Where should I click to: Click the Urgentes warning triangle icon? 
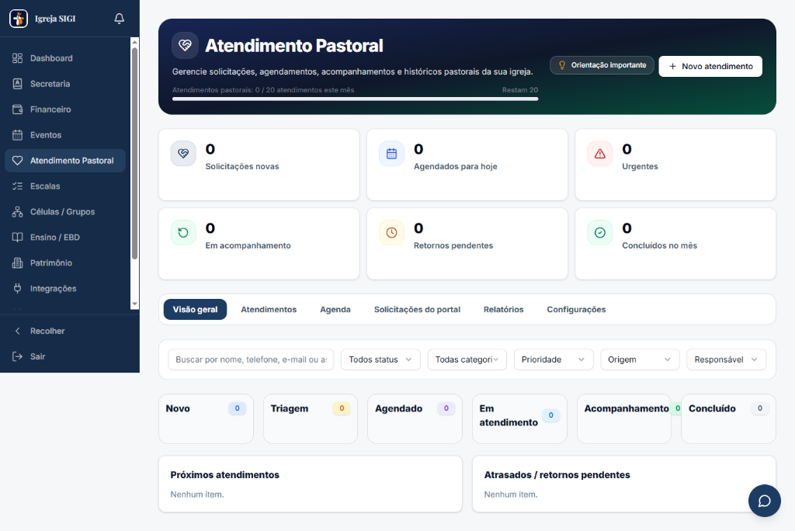click(x=600, y=154)
